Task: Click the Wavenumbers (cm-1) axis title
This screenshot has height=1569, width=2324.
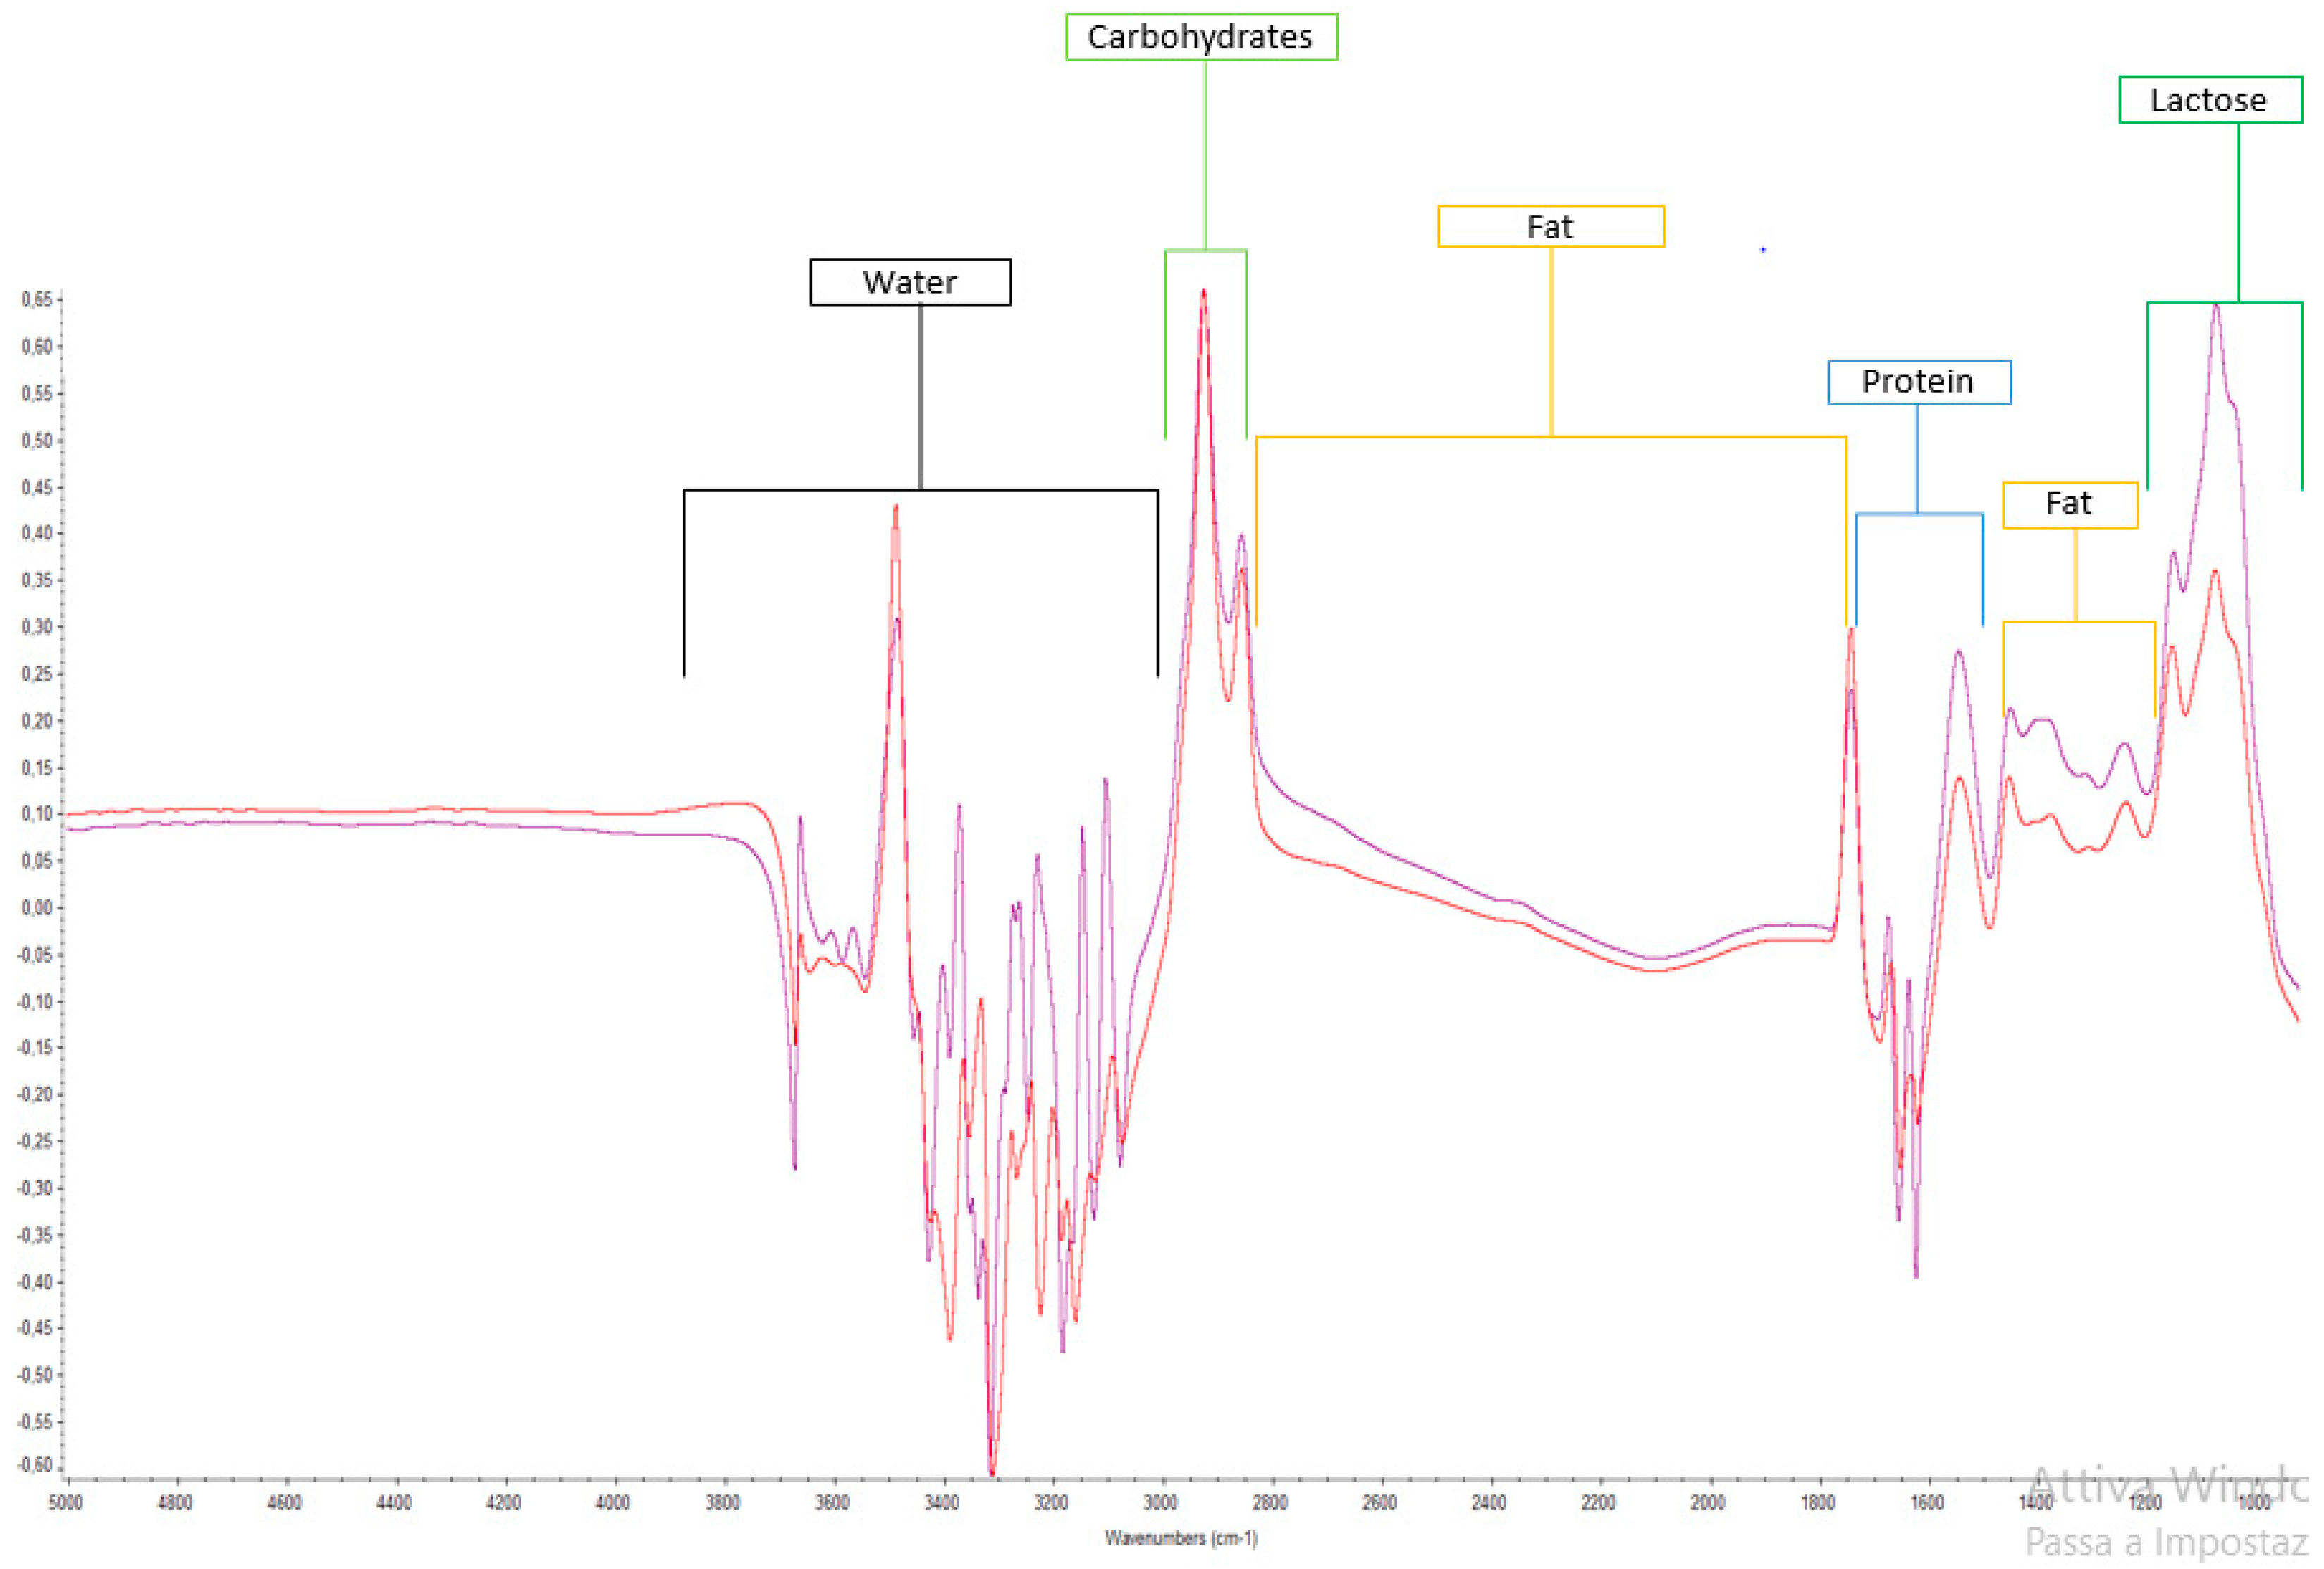Action: click(x=1180, y=1538)
